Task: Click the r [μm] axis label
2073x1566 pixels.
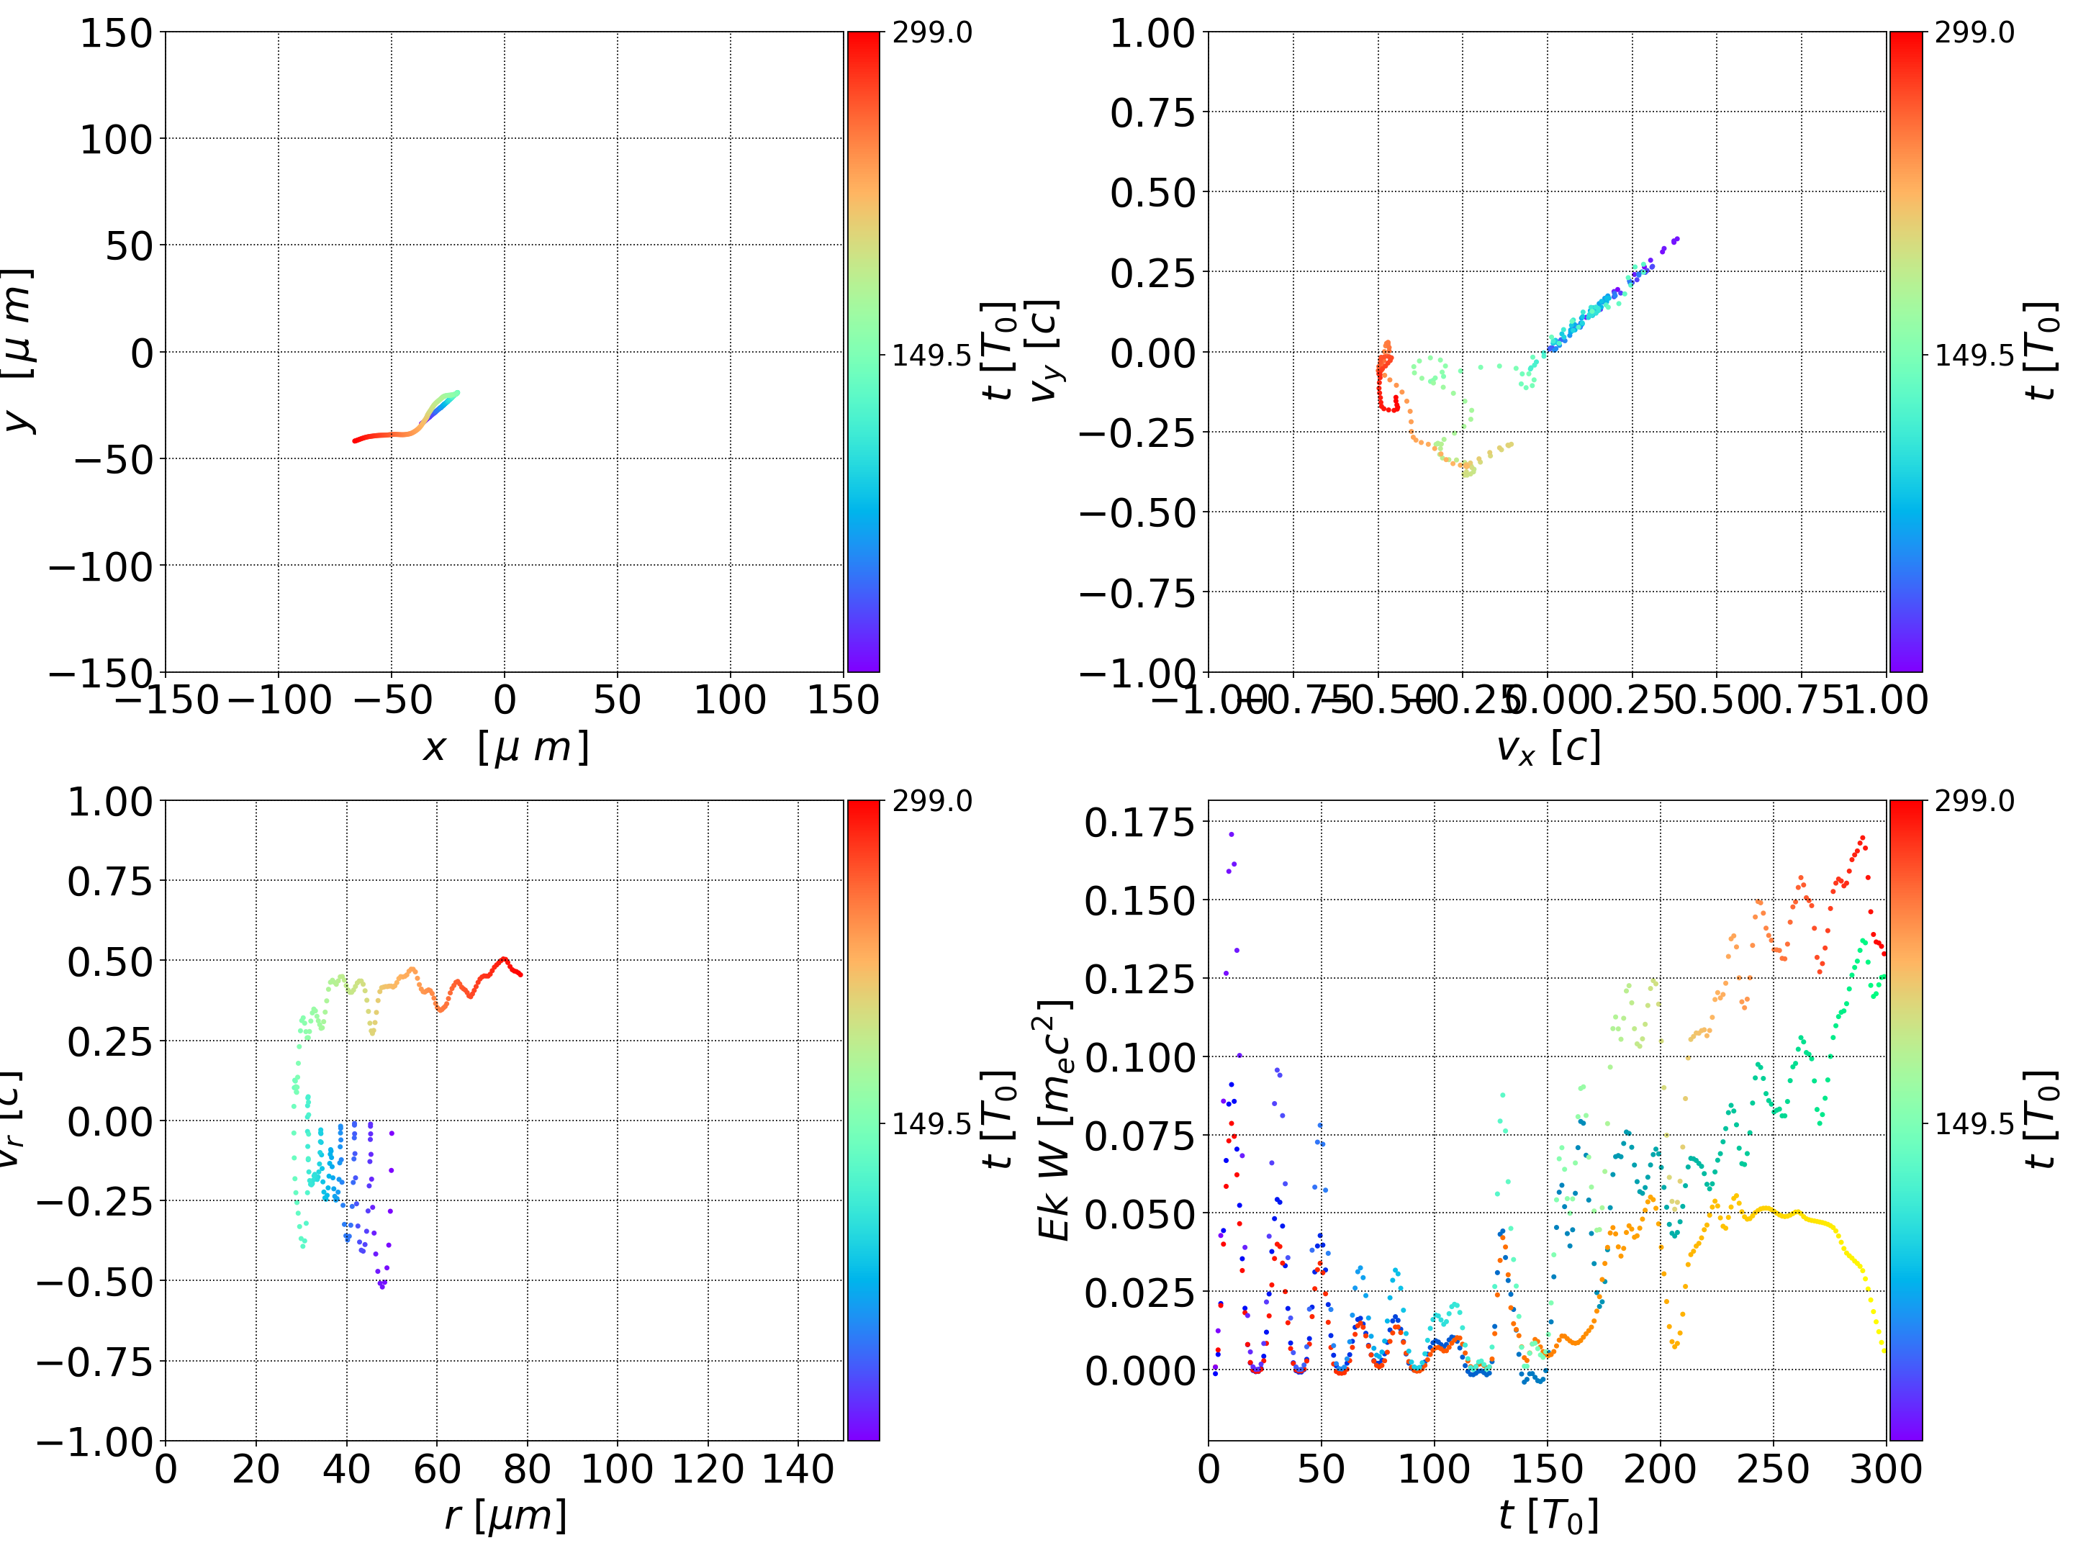Action: click(x=505, y=1516)
